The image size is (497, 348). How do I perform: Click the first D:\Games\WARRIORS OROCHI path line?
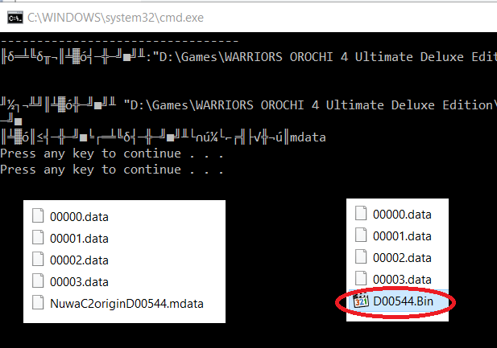[x=248, y=57]
